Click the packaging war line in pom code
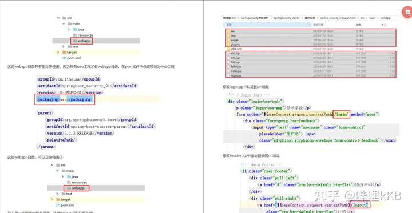This screenshot has height=213, width=412. (64, 99)
